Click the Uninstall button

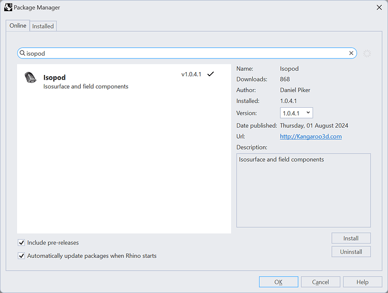(351, 252)
